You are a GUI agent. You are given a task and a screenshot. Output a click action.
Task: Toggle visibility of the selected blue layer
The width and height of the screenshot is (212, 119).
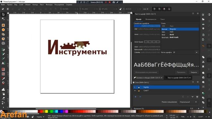point(135,87)
